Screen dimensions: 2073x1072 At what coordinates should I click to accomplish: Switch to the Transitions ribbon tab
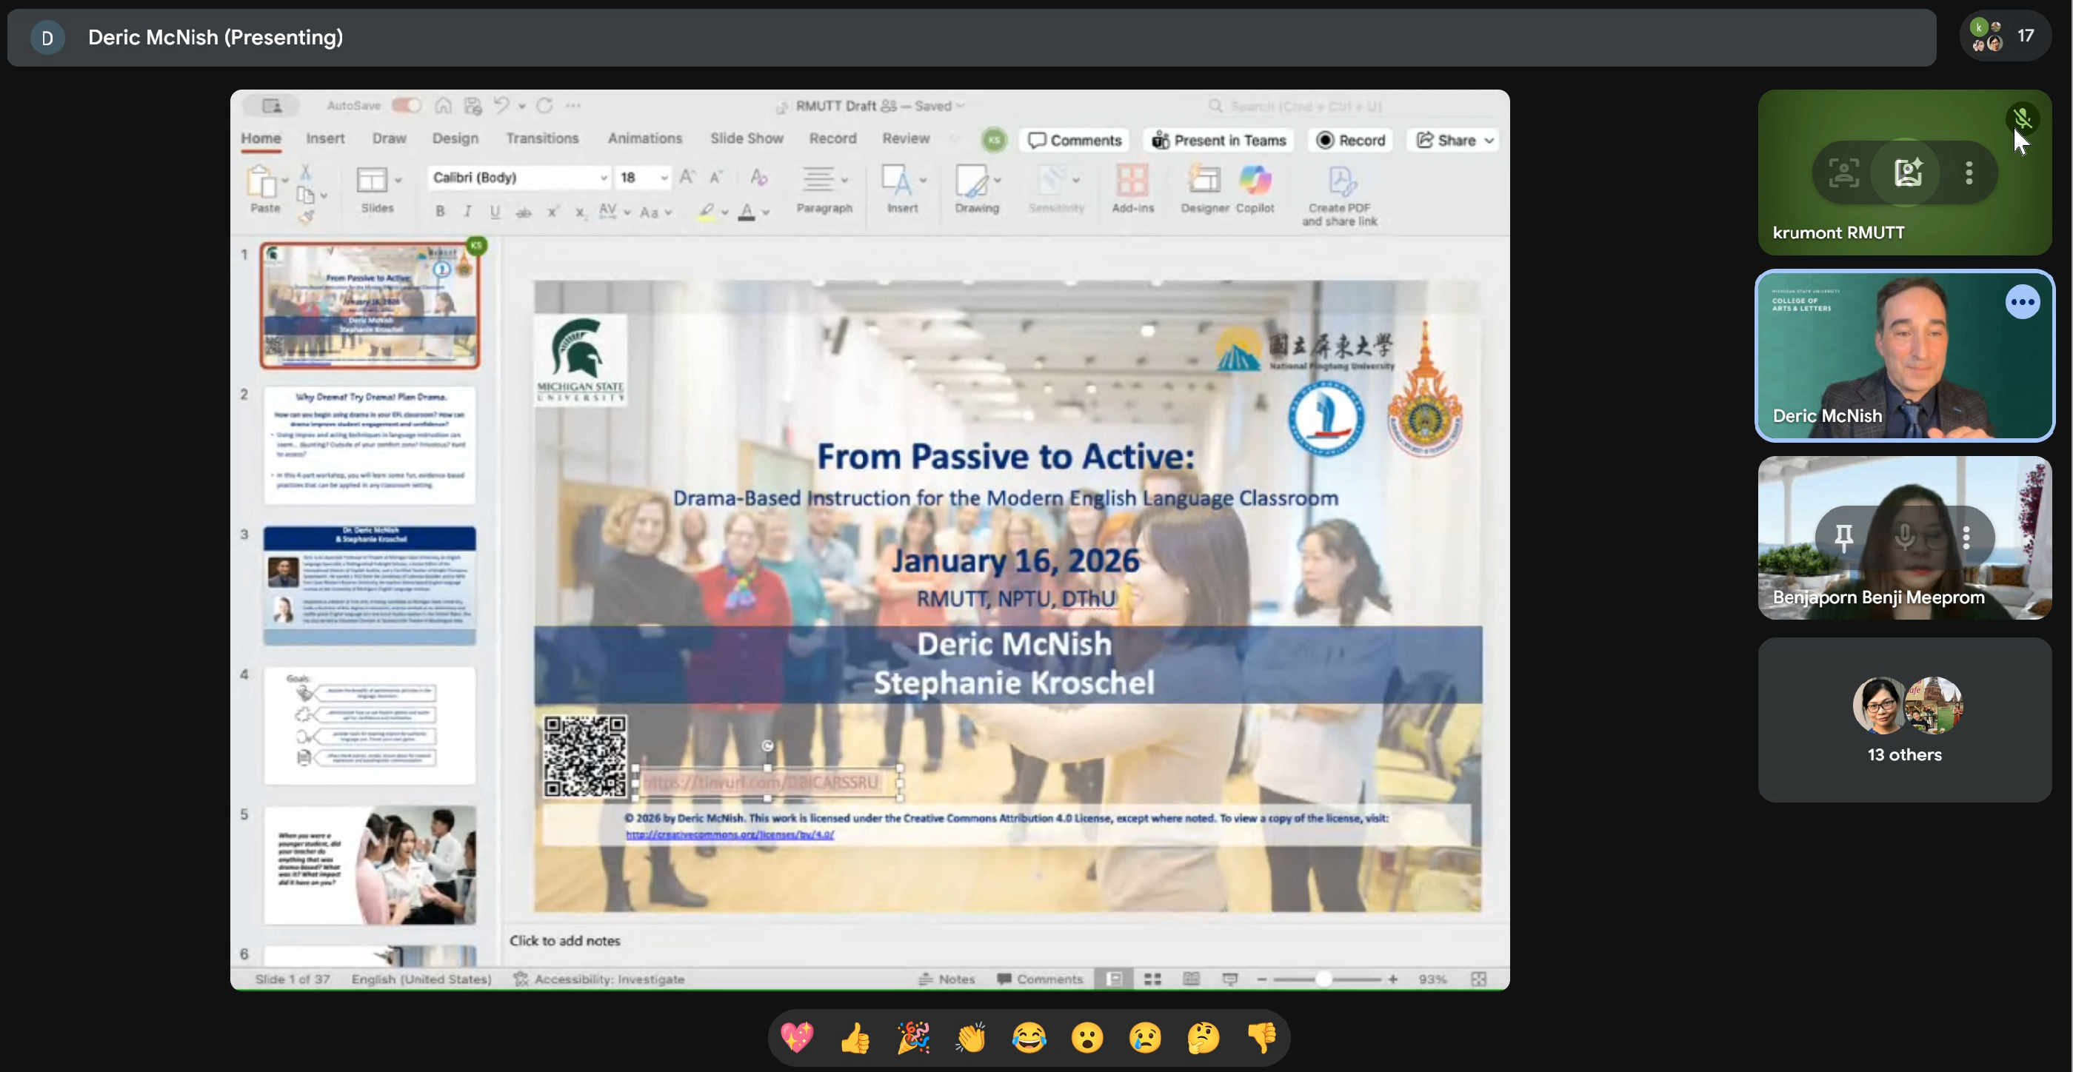[x=541, y=138]
